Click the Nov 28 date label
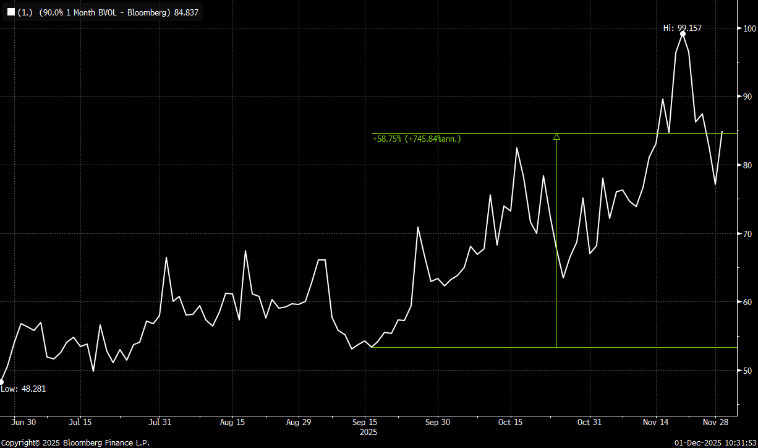 pyautogui.click(x=715, y=423)
